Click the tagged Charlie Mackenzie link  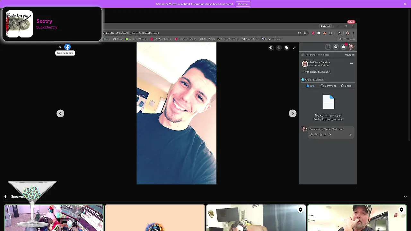coord(320,72)
